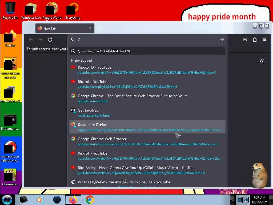Click the address bar input field

[148, 40]
